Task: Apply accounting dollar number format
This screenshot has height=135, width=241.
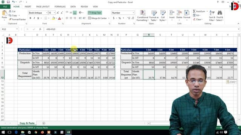Action: (114, 18)
